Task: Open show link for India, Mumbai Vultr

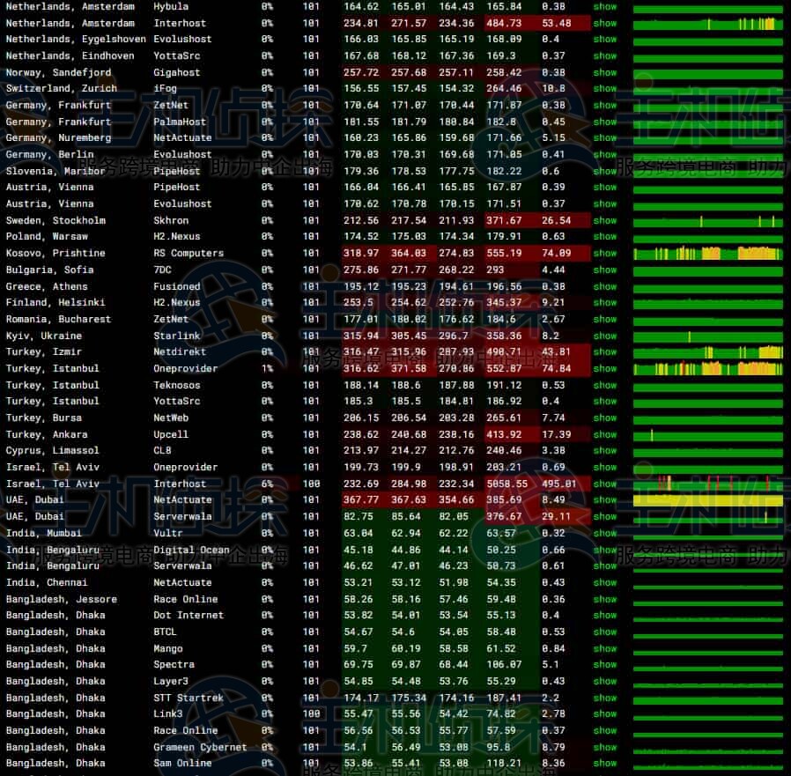Action: (604, 533)
